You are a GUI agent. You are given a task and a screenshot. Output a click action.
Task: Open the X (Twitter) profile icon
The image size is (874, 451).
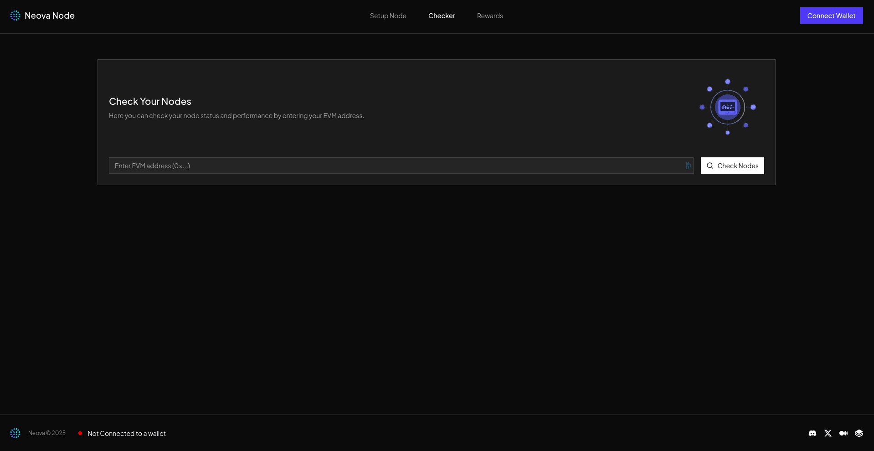coord(828,433)
